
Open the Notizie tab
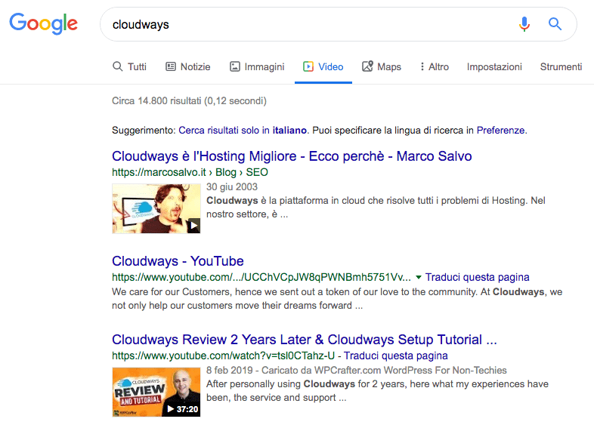coord(188,66)
